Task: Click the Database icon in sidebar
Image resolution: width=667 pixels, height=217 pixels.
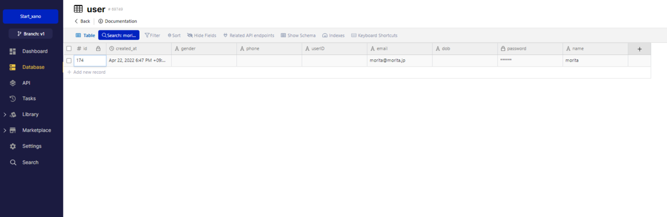Action: pyautogui.click(x=13, y=67)
